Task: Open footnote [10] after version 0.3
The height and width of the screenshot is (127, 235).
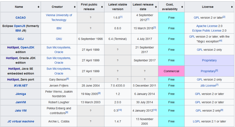Action: click(120, 110)
